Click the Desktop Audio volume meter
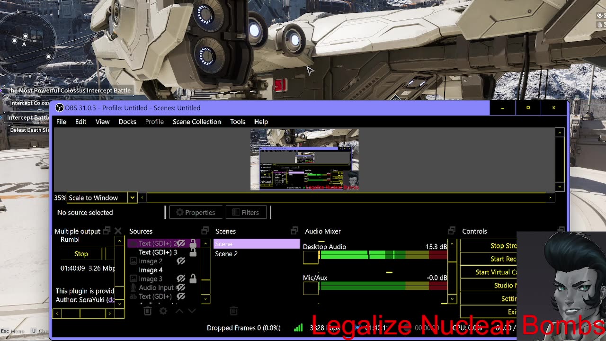The width and height of the screenshot is (606, 341). point(383,255)
